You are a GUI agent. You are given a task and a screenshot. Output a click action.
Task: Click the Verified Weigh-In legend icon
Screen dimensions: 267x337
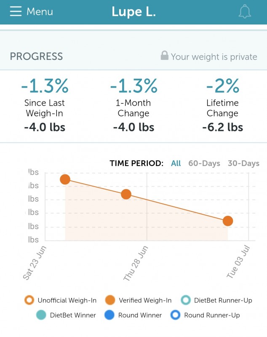coord(110,300)
